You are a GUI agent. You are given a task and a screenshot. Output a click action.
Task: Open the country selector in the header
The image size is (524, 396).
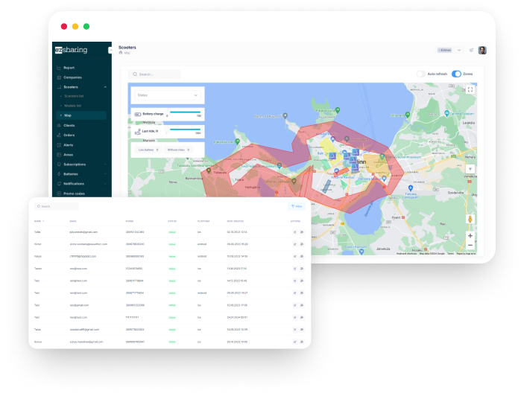click(449, 50)
